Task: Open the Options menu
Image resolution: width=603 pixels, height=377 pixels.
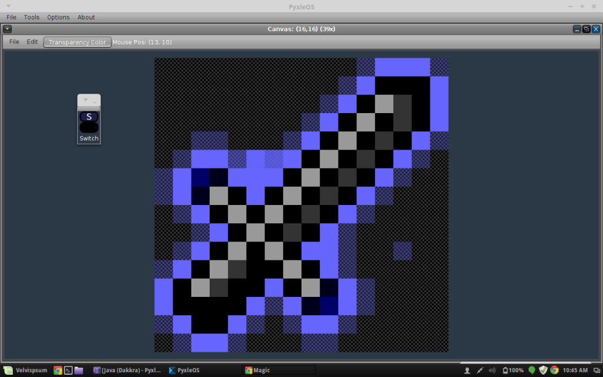Action: click(x=58, y=17)
